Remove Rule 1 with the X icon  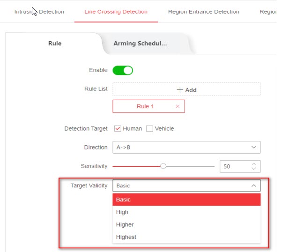(x=177, y=106)
